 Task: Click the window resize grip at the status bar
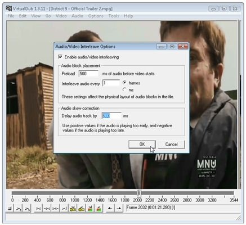pyautogui.click(x=238, y=218)
